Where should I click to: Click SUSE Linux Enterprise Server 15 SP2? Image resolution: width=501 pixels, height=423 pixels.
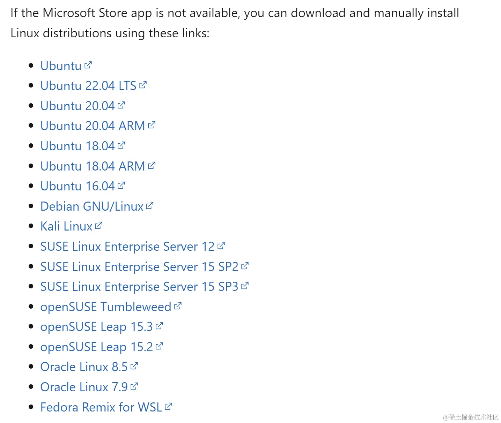pyautogui.click(x=139, y=267)
